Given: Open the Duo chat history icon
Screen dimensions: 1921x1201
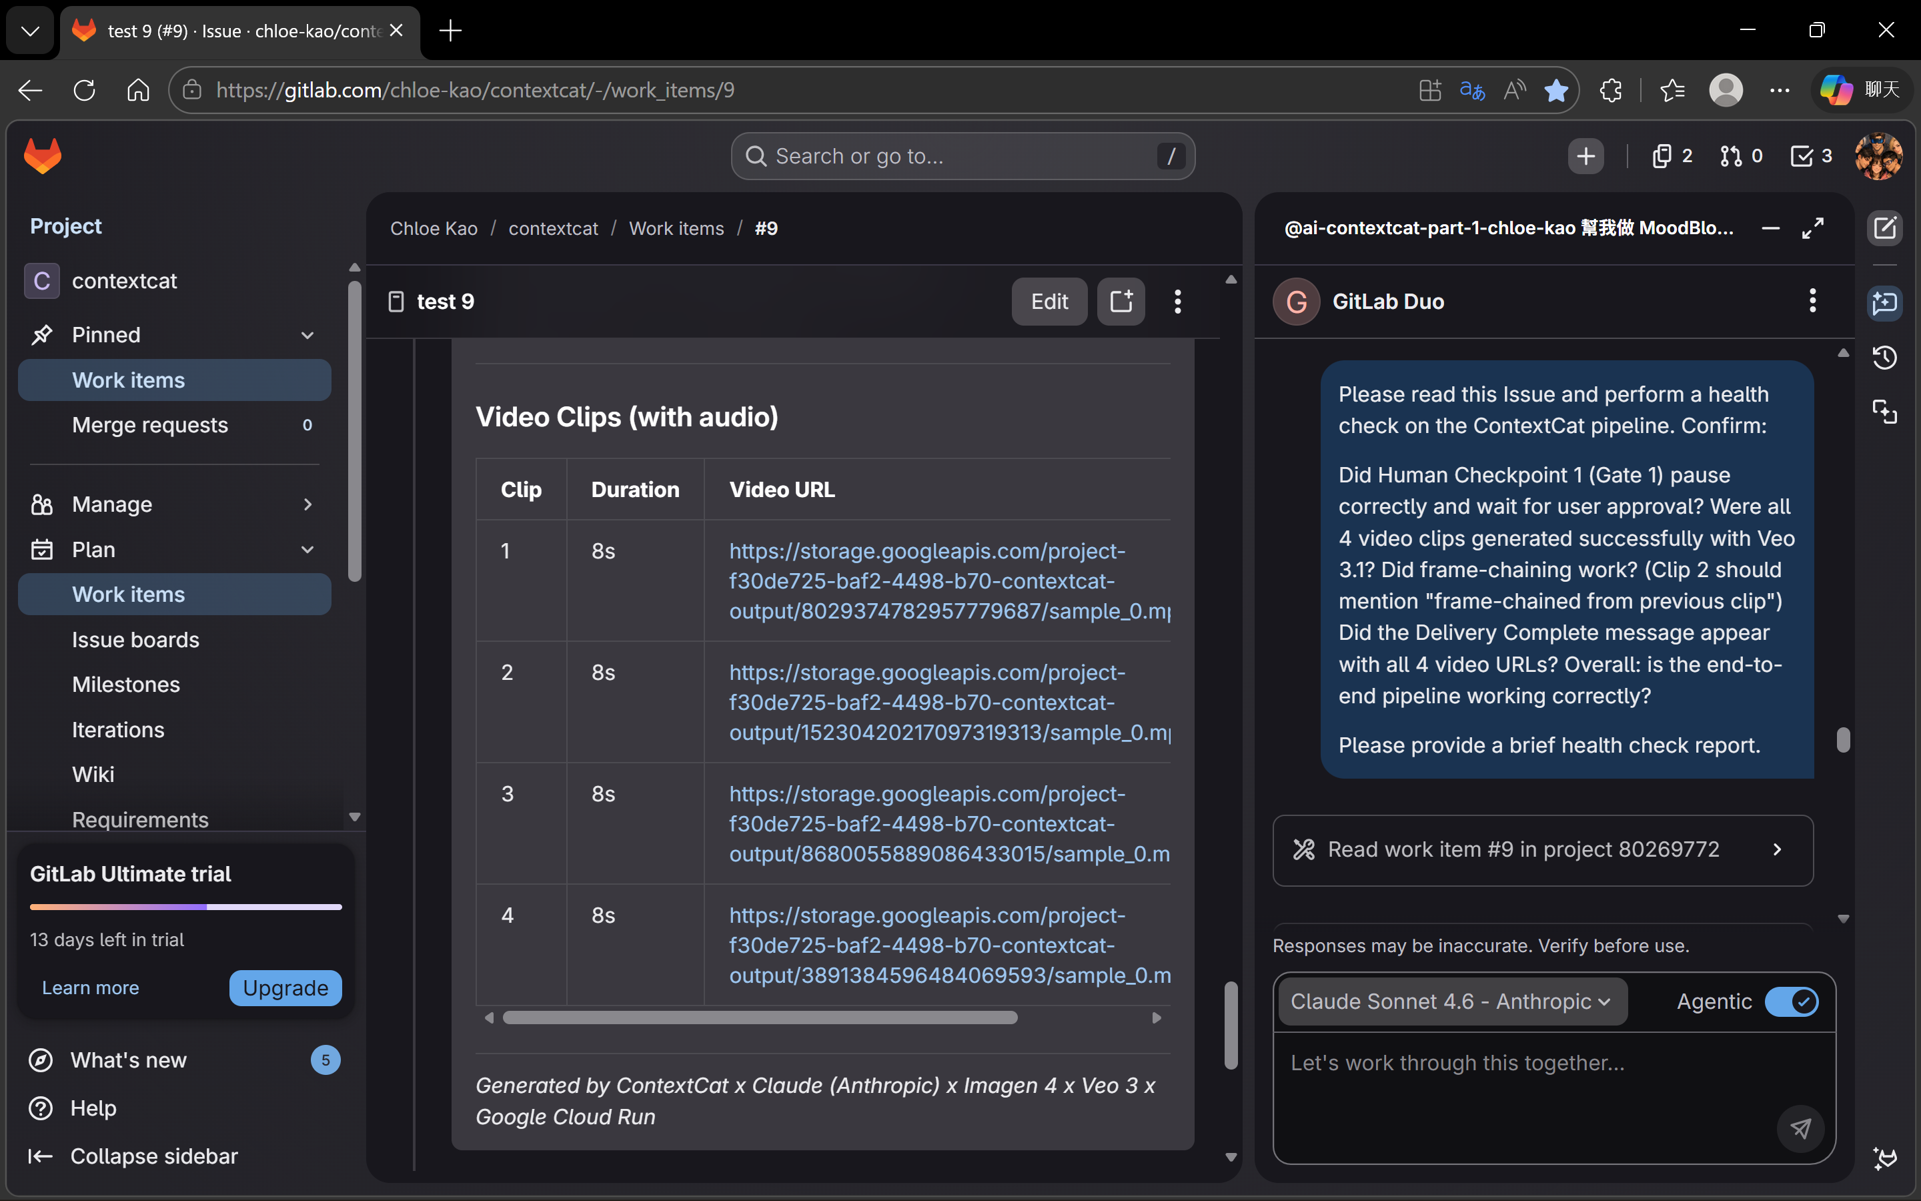Looking at the screenshot, I should (1884, 358).
